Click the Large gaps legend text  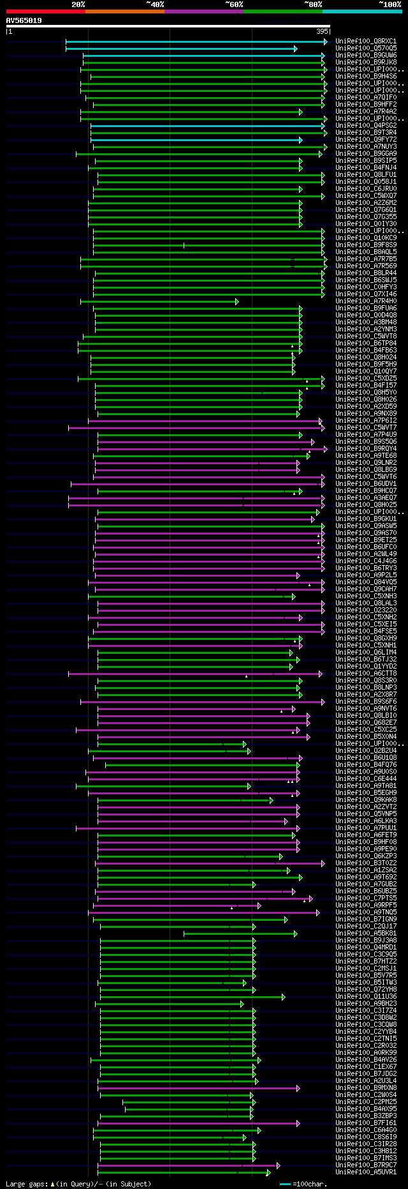point(78,1184)
